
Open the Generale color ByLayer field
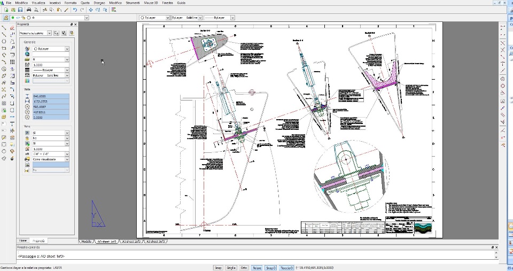(x=51, y=49)
